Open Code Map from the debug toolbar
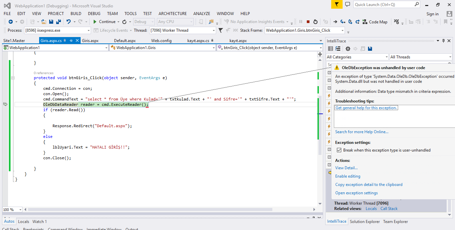The width and height of the screenshot is (455, 230). pyautogui.click(x=375, y=22)
